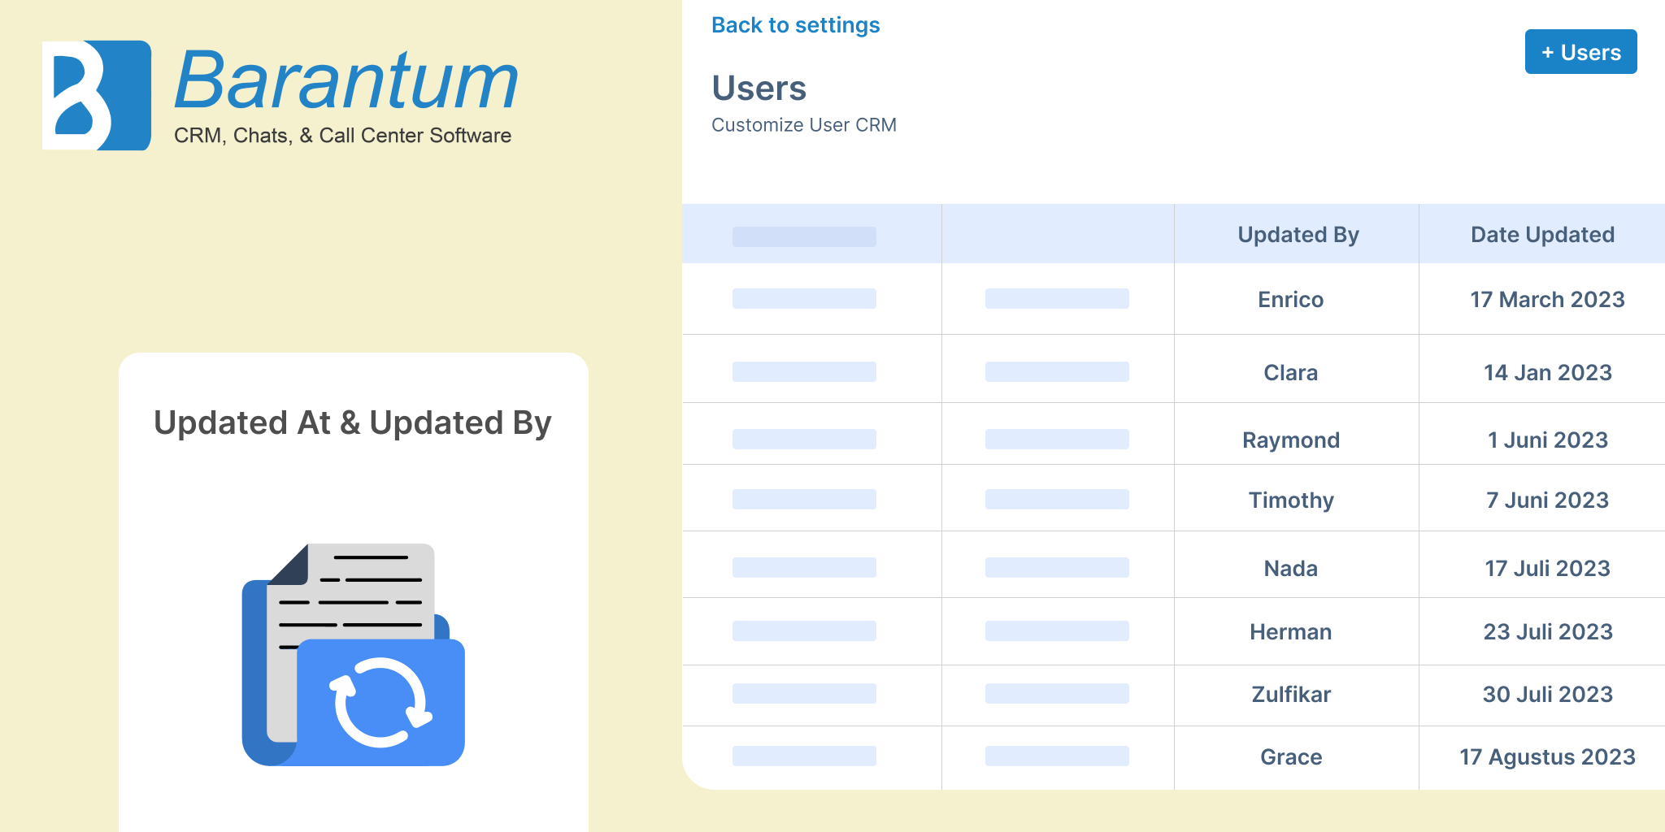Viewport: 1665px width, 832px height.
Task: Select the 14 Jan 2023 date
Action: (1547, 373)
